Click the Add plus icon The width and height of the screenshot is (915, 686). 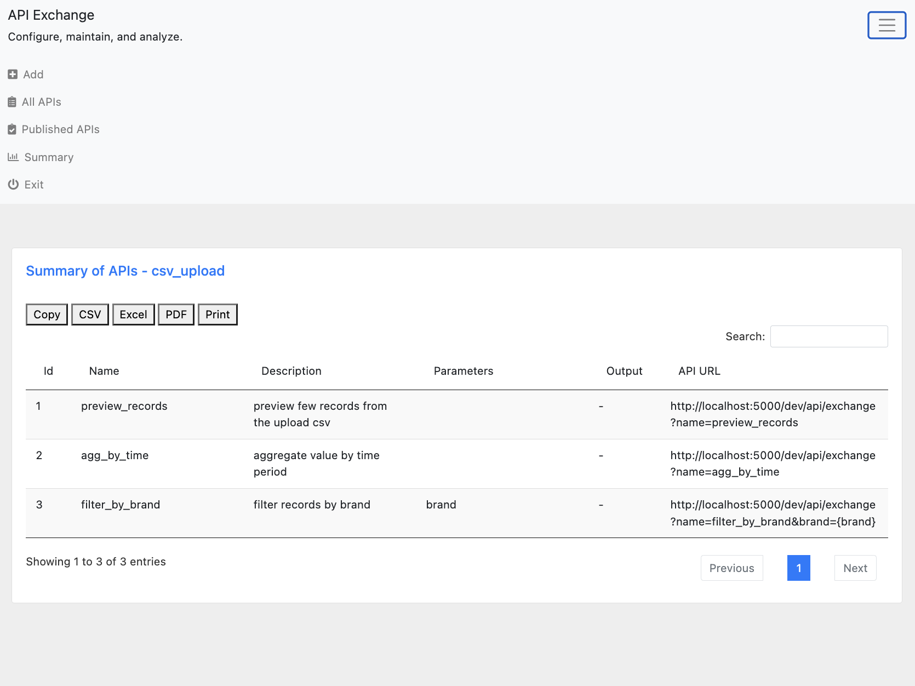13,75
